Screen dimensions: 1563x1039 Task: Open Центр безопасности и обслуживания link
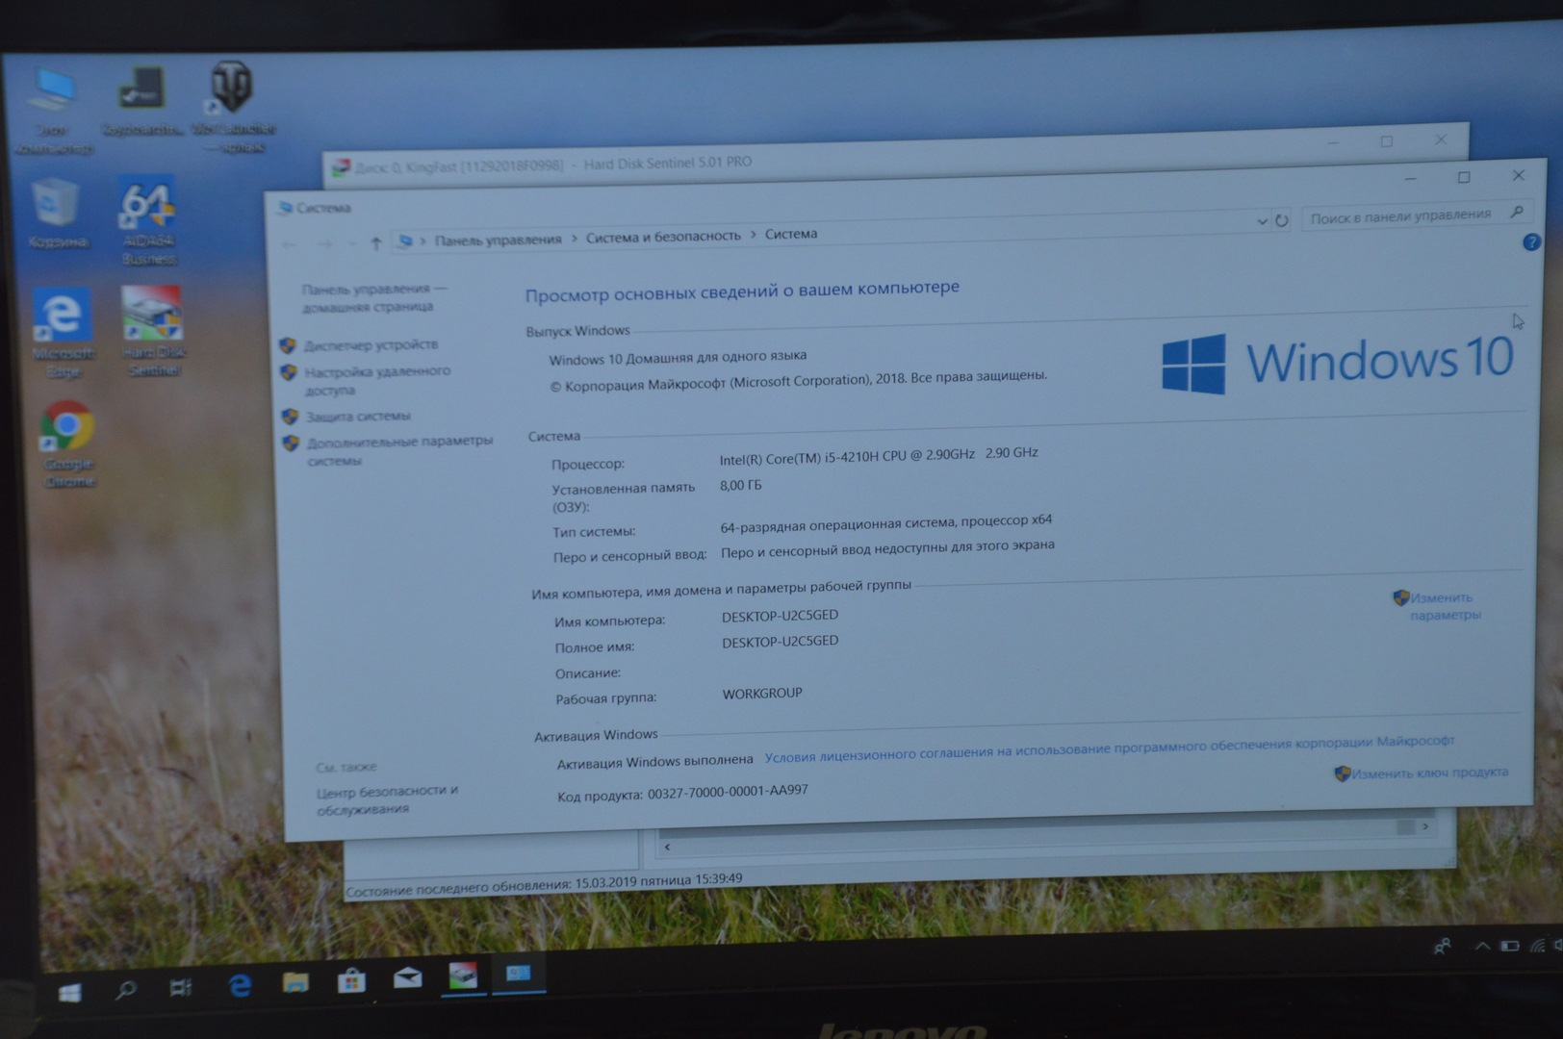tap(387, 799)
